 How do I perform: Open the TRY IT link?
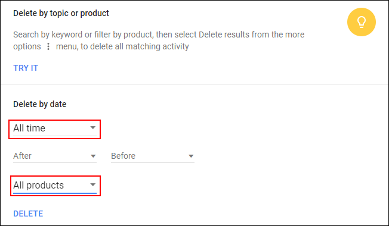click(x=26, y=68)
